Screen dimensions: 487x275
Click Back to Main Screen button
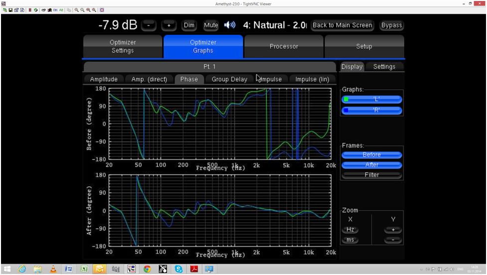click(x=342, y=25)
